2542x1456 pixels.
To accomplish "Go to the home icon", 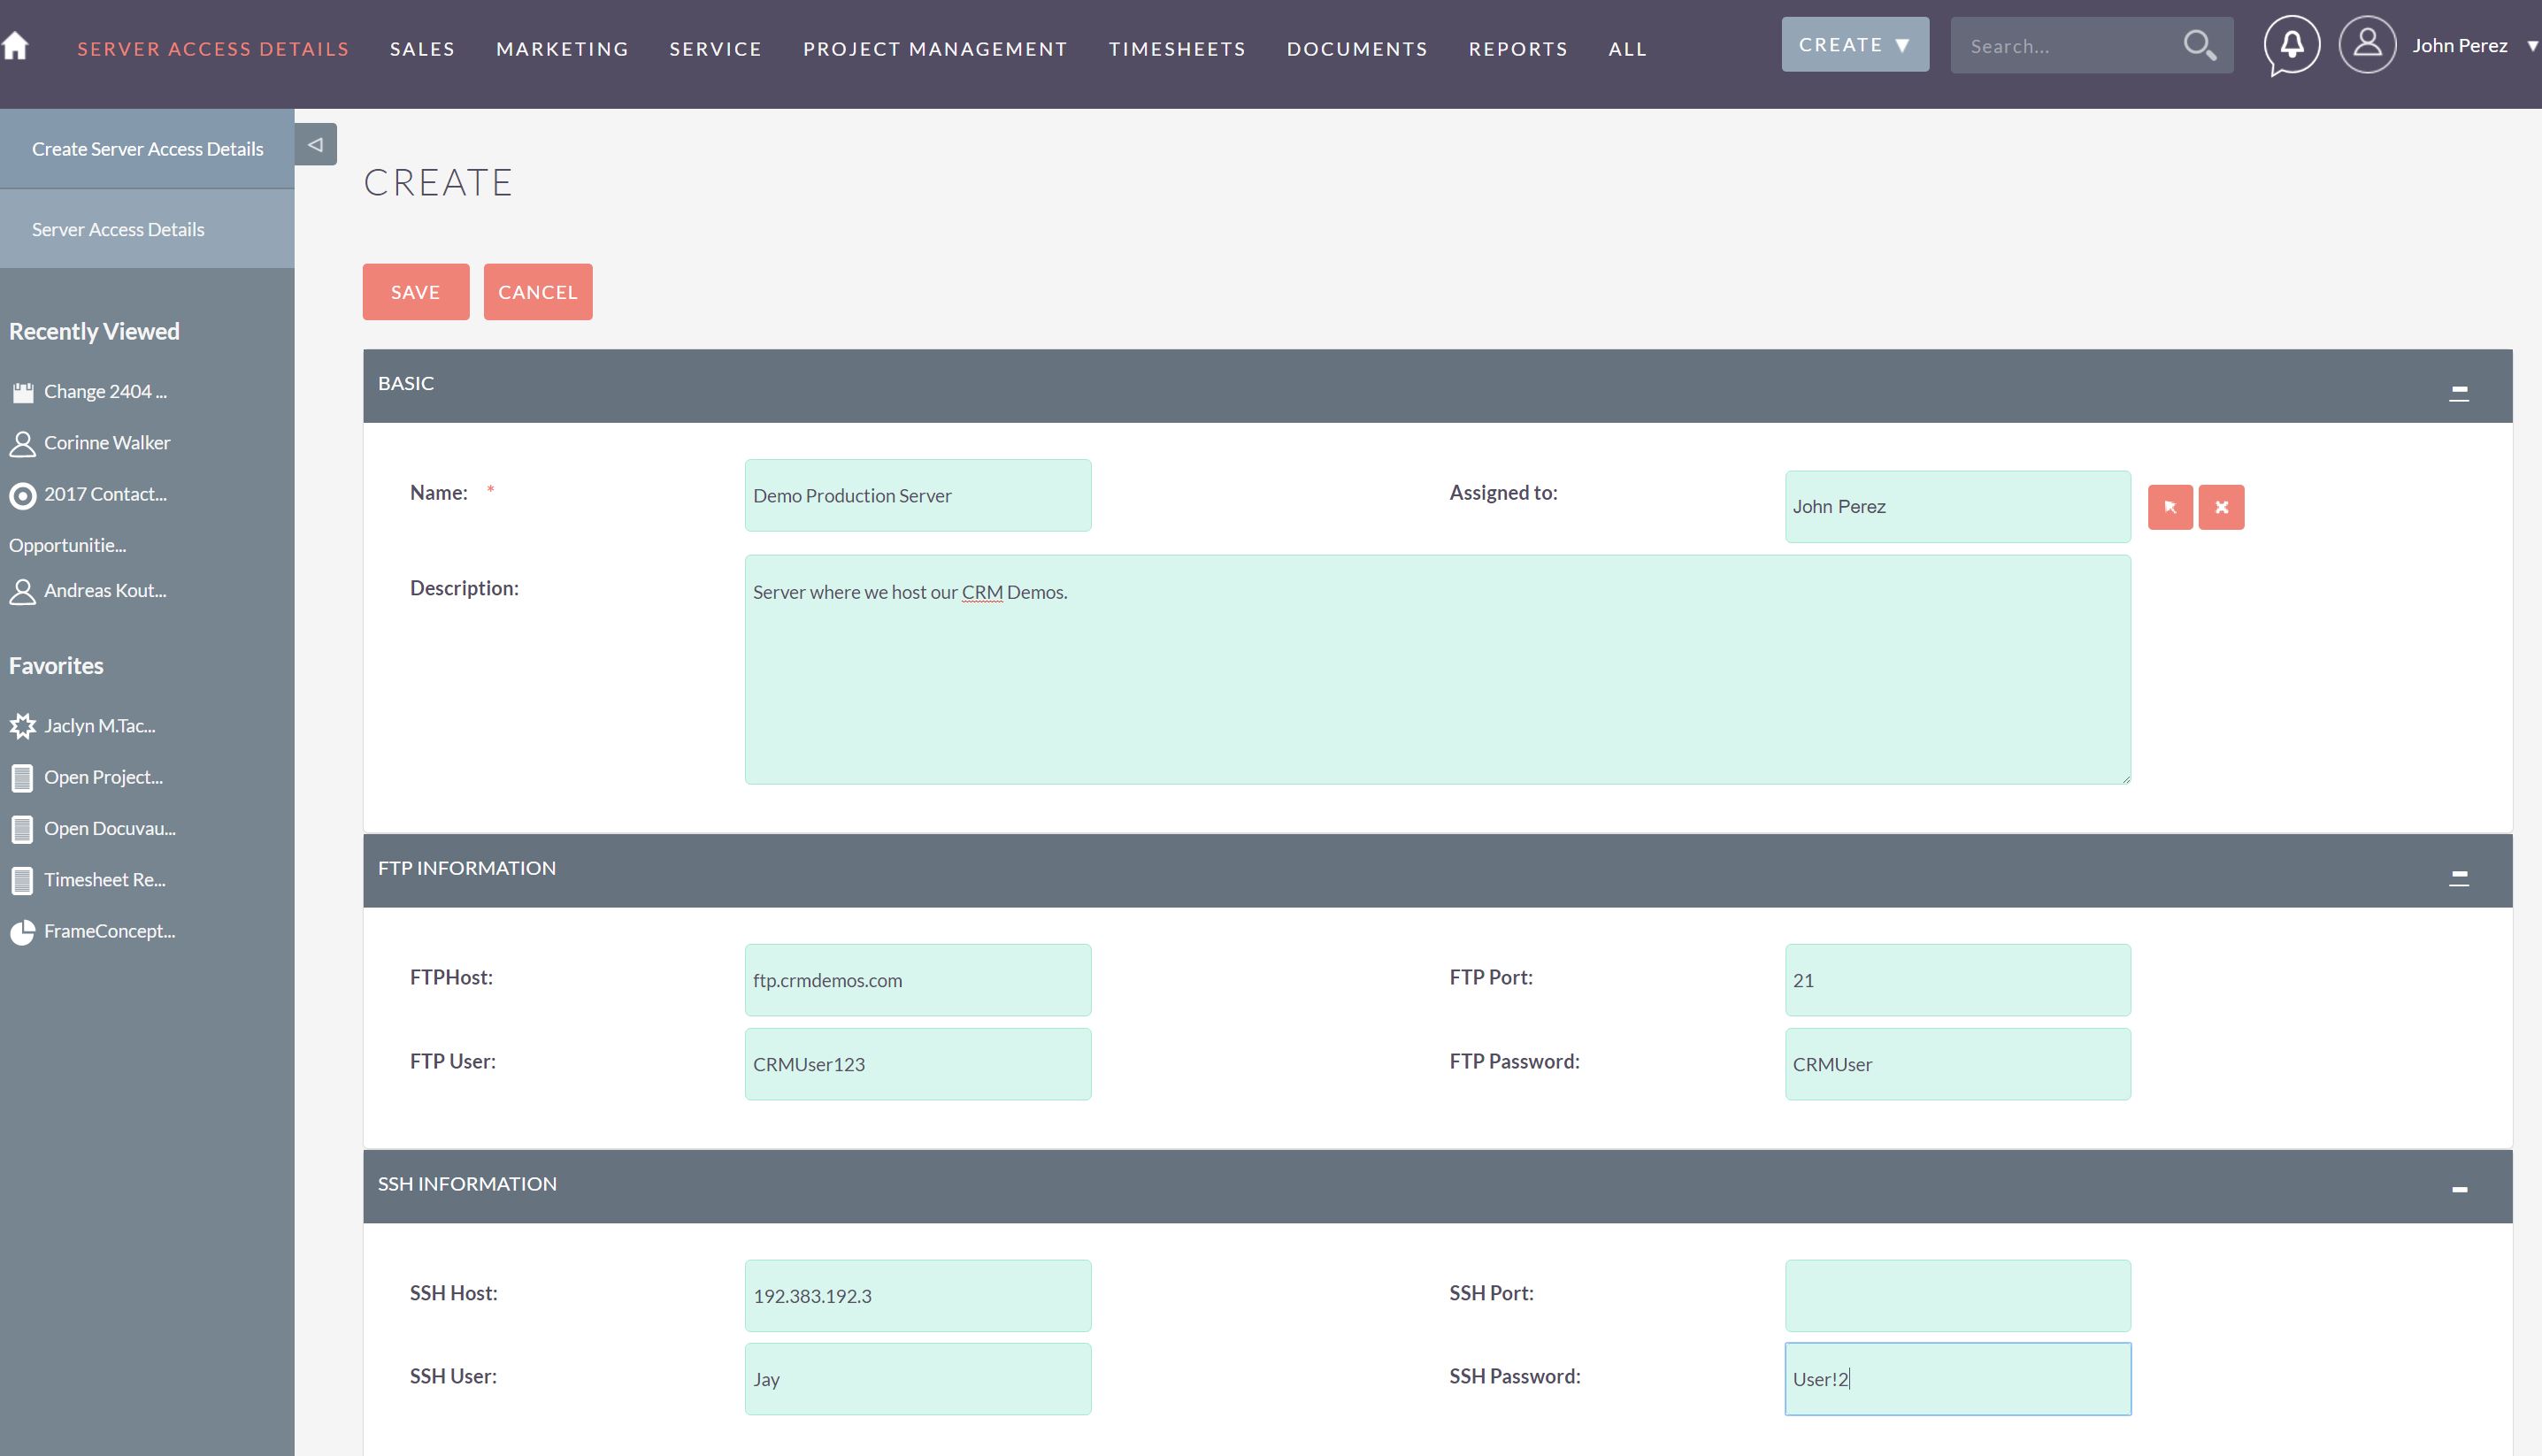I will 15,46.
